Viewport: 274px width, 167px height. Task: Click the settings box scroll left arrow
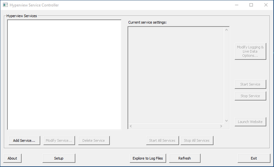pyautogui.click(x=131, y=126)
